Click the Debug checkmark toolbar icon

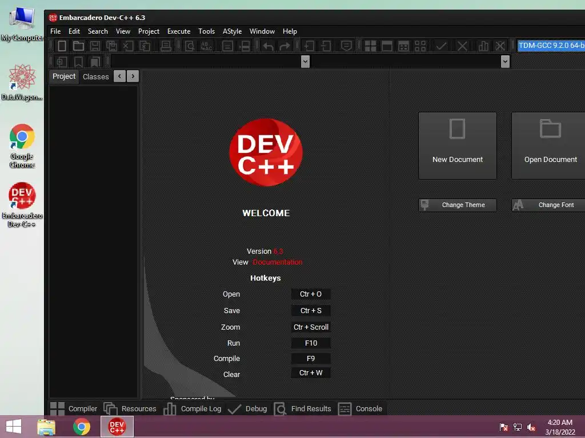(x=442, y=46)
